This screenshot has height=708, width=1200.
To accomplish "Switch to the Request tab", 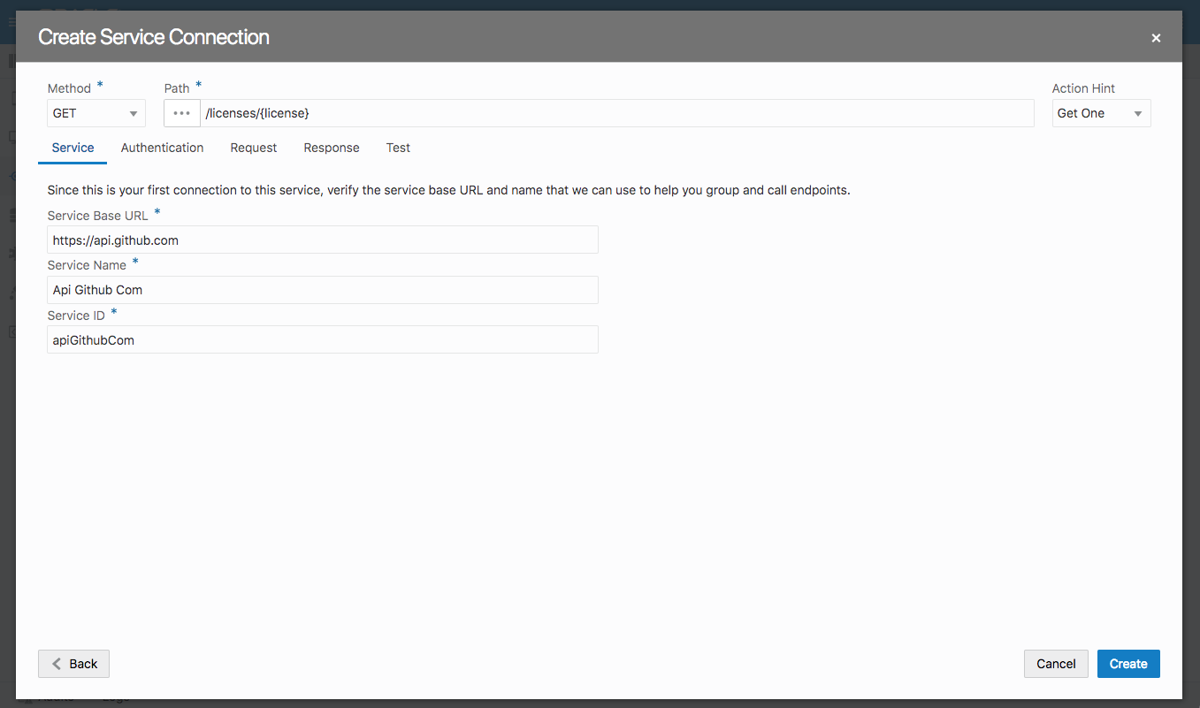I will (x=253, y=148).
